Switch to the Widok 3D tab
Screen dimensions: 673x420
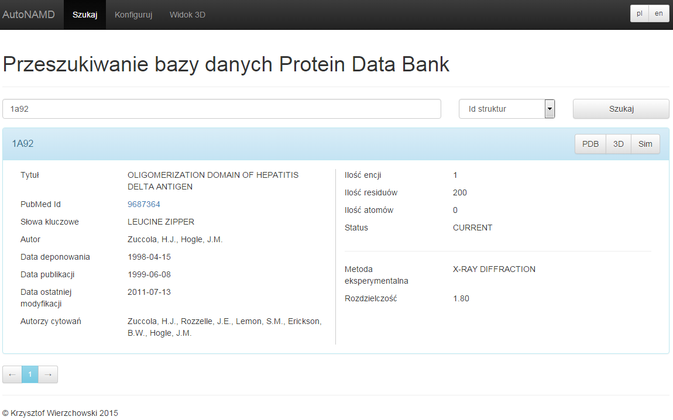pyautogui.click(x=188, y=15)
